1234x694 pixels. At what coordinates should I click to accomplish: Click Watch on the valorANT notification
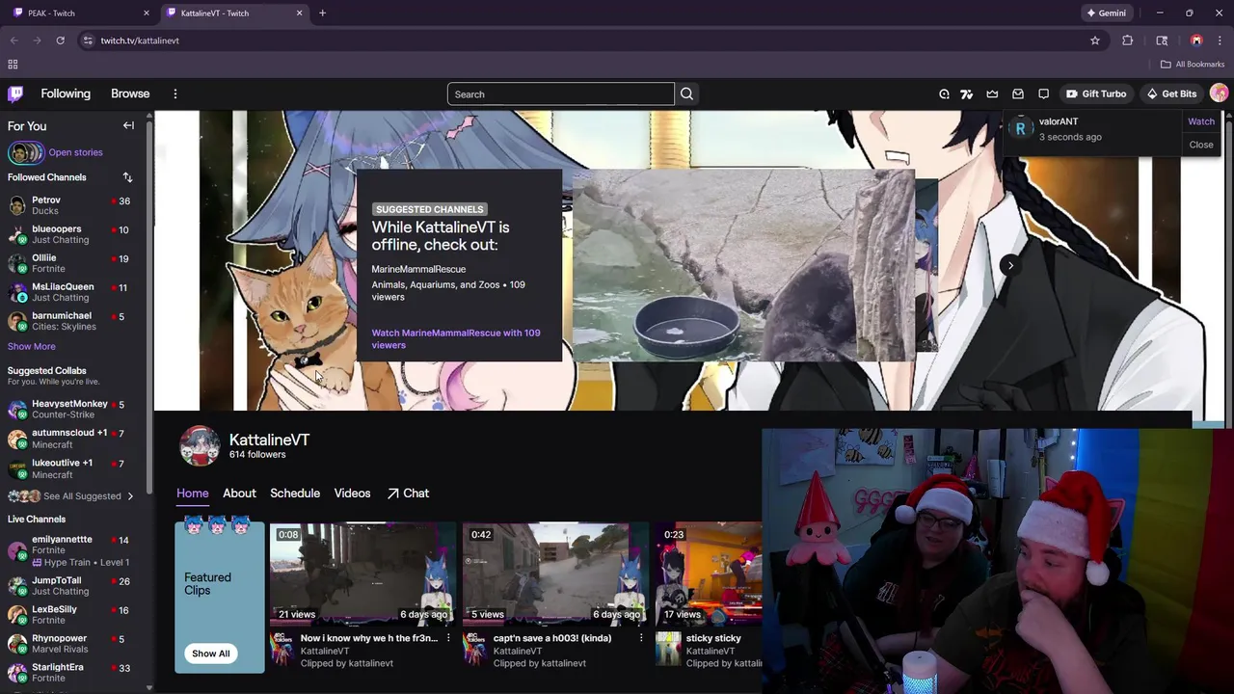[1201, 121]
